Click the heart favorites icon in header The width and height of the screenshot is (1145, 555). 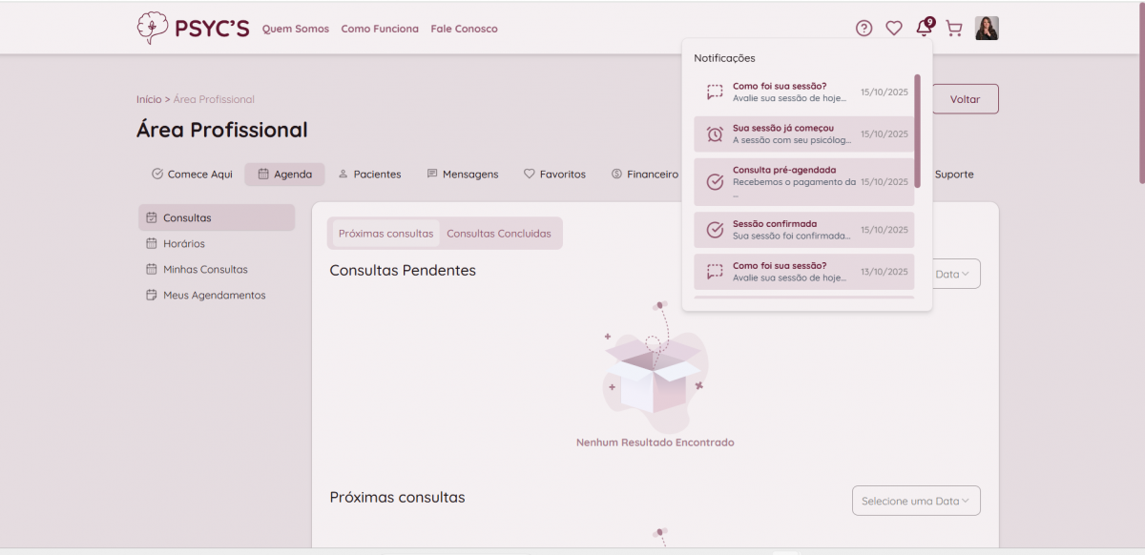(x=894, y=29)
